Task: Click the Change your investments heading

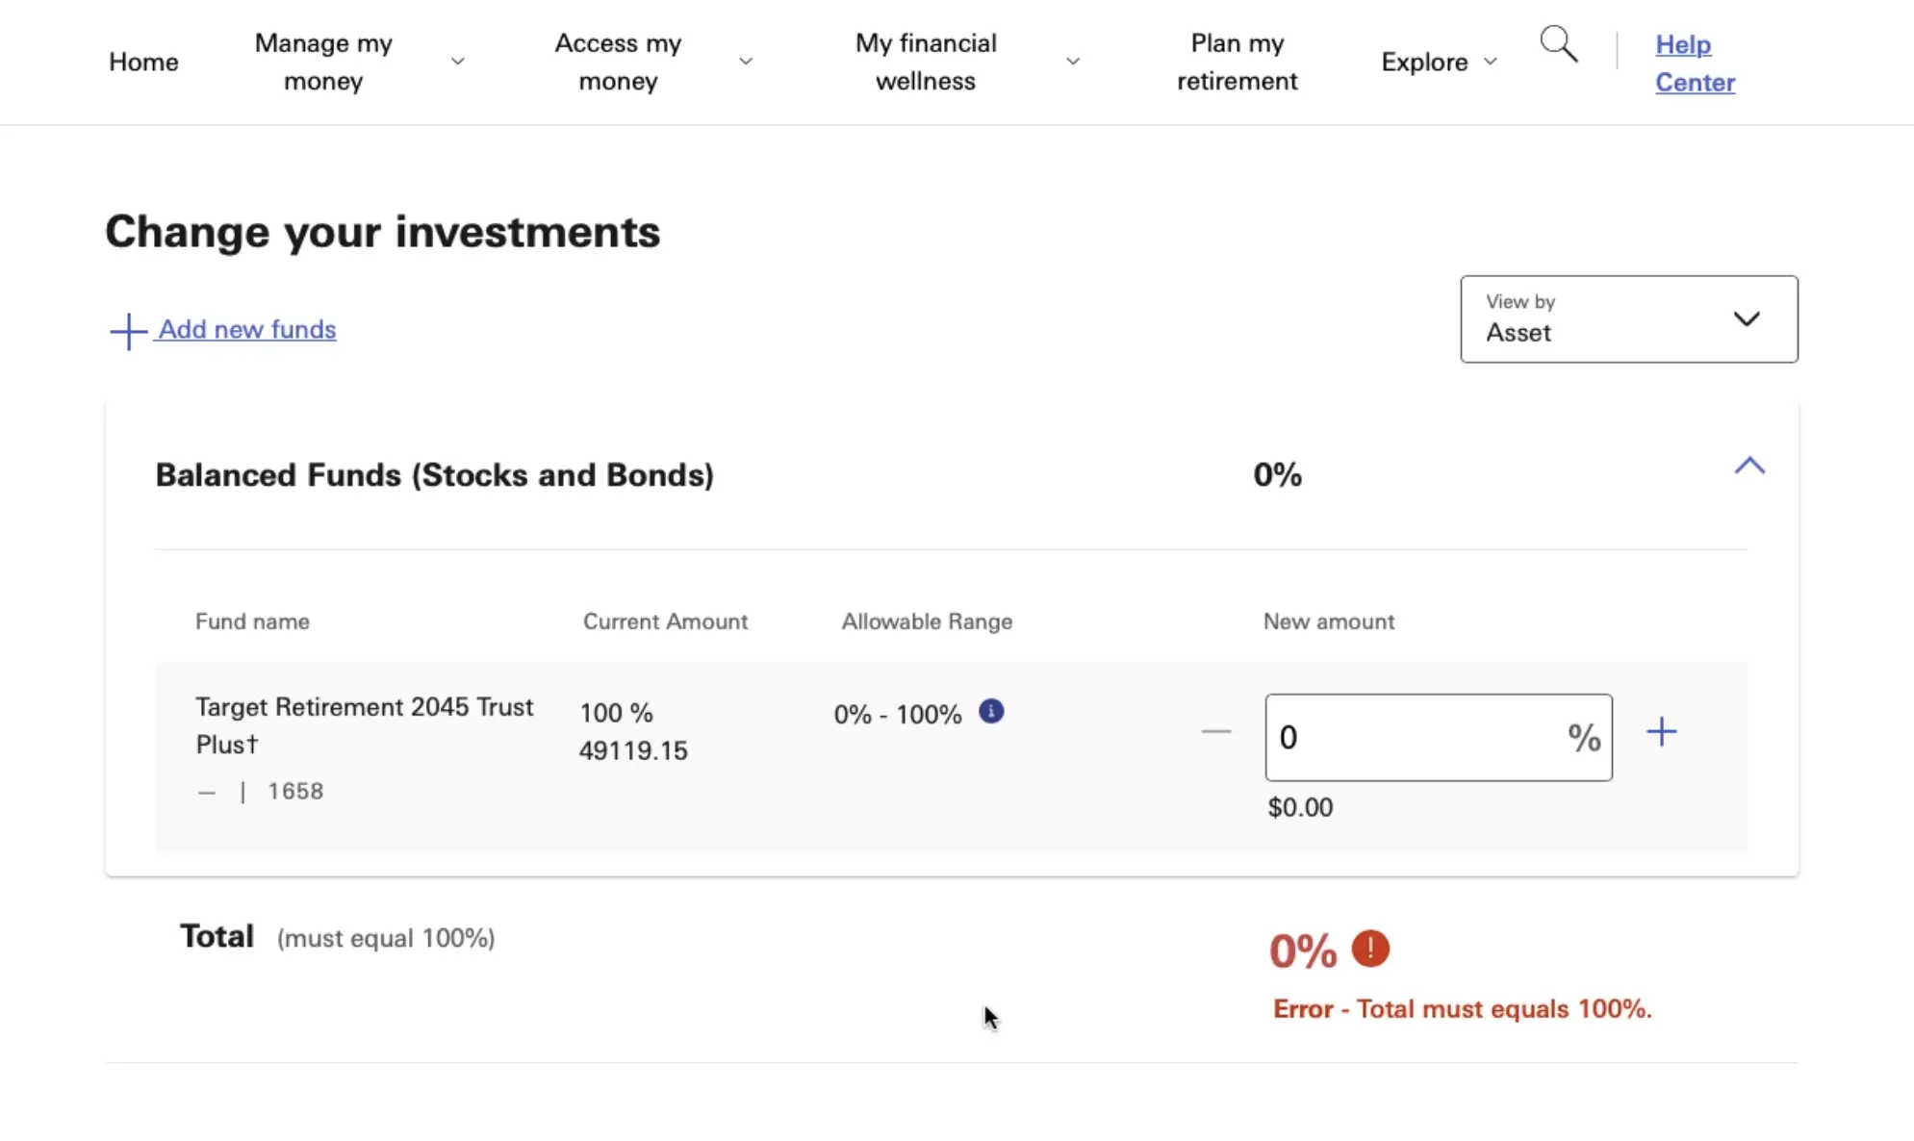Action: pos(383,232)
